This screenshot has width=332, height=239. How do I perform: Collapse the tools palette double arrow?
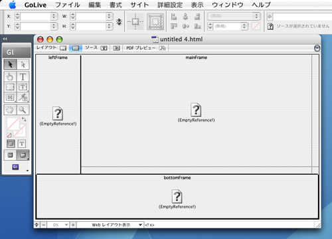[x=5, y=39]
